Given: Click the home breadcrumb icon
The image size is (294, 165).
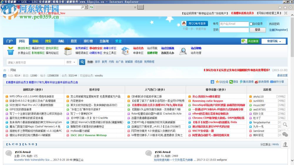Looking at the screenshot, I should (x=5, y=70).
